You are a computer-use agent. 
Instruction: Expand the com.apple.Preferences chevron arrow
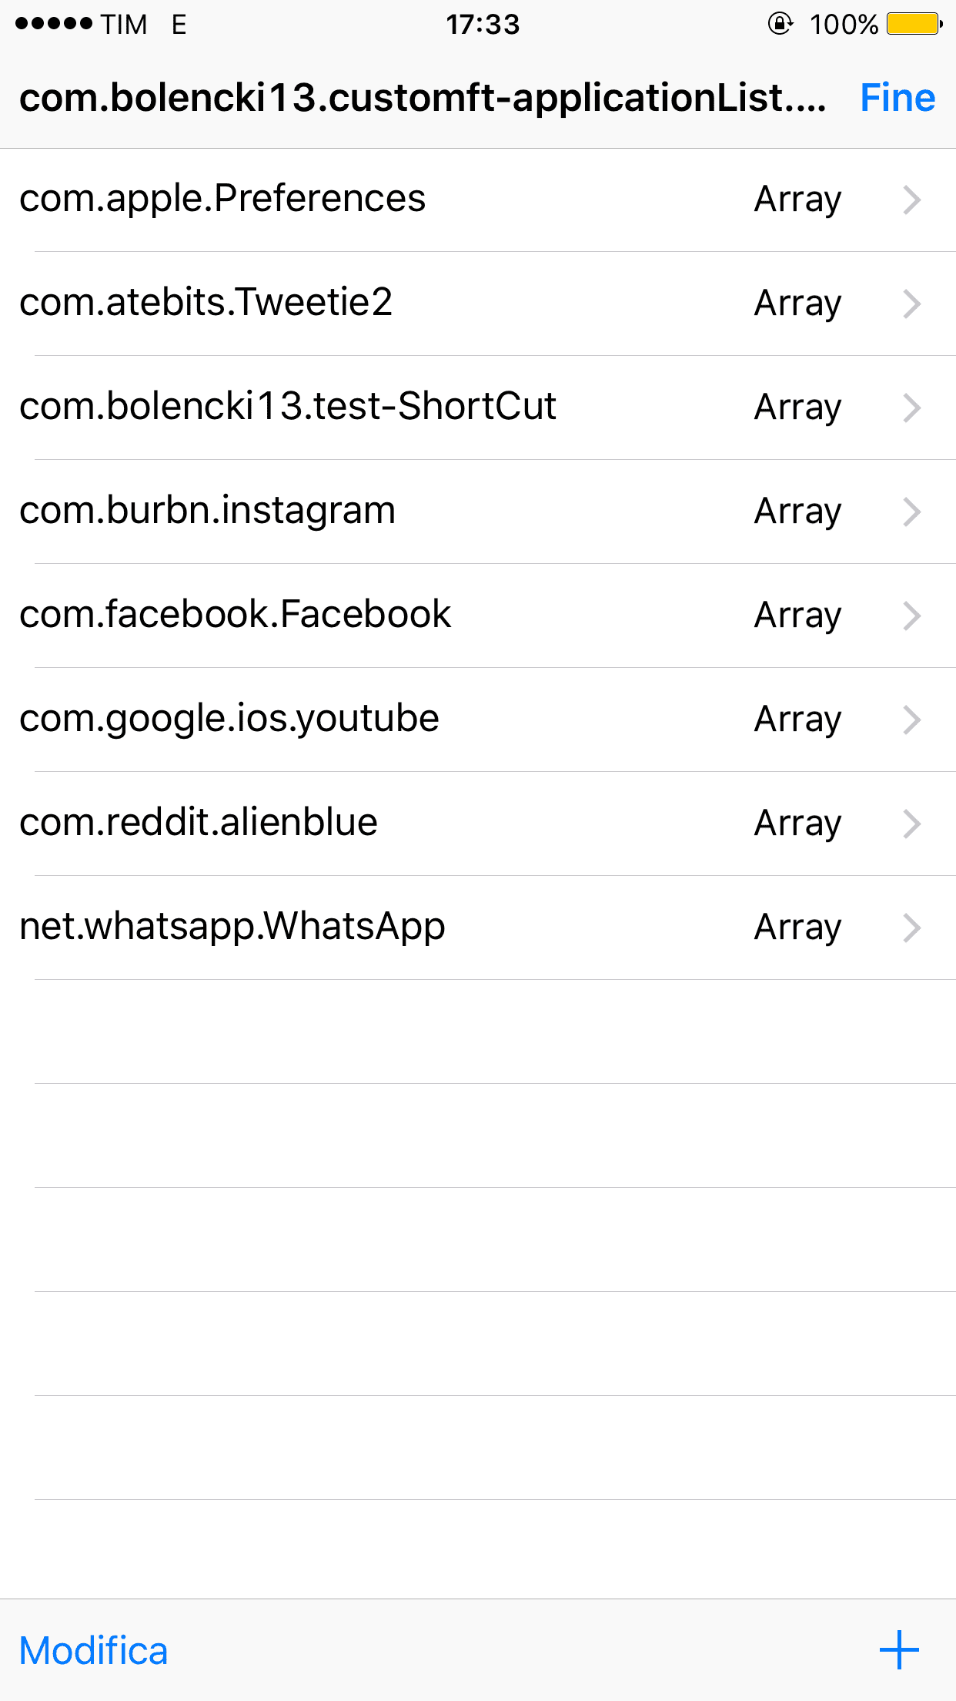tap(912, 200)
